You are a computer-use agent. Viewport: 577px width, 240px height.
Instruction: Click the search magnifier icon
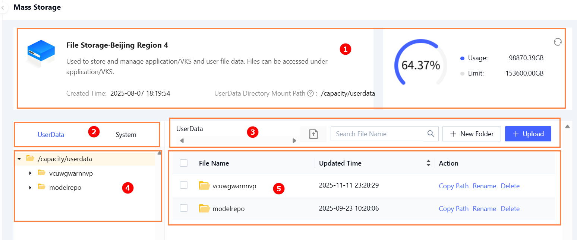[x=431, y=134]
